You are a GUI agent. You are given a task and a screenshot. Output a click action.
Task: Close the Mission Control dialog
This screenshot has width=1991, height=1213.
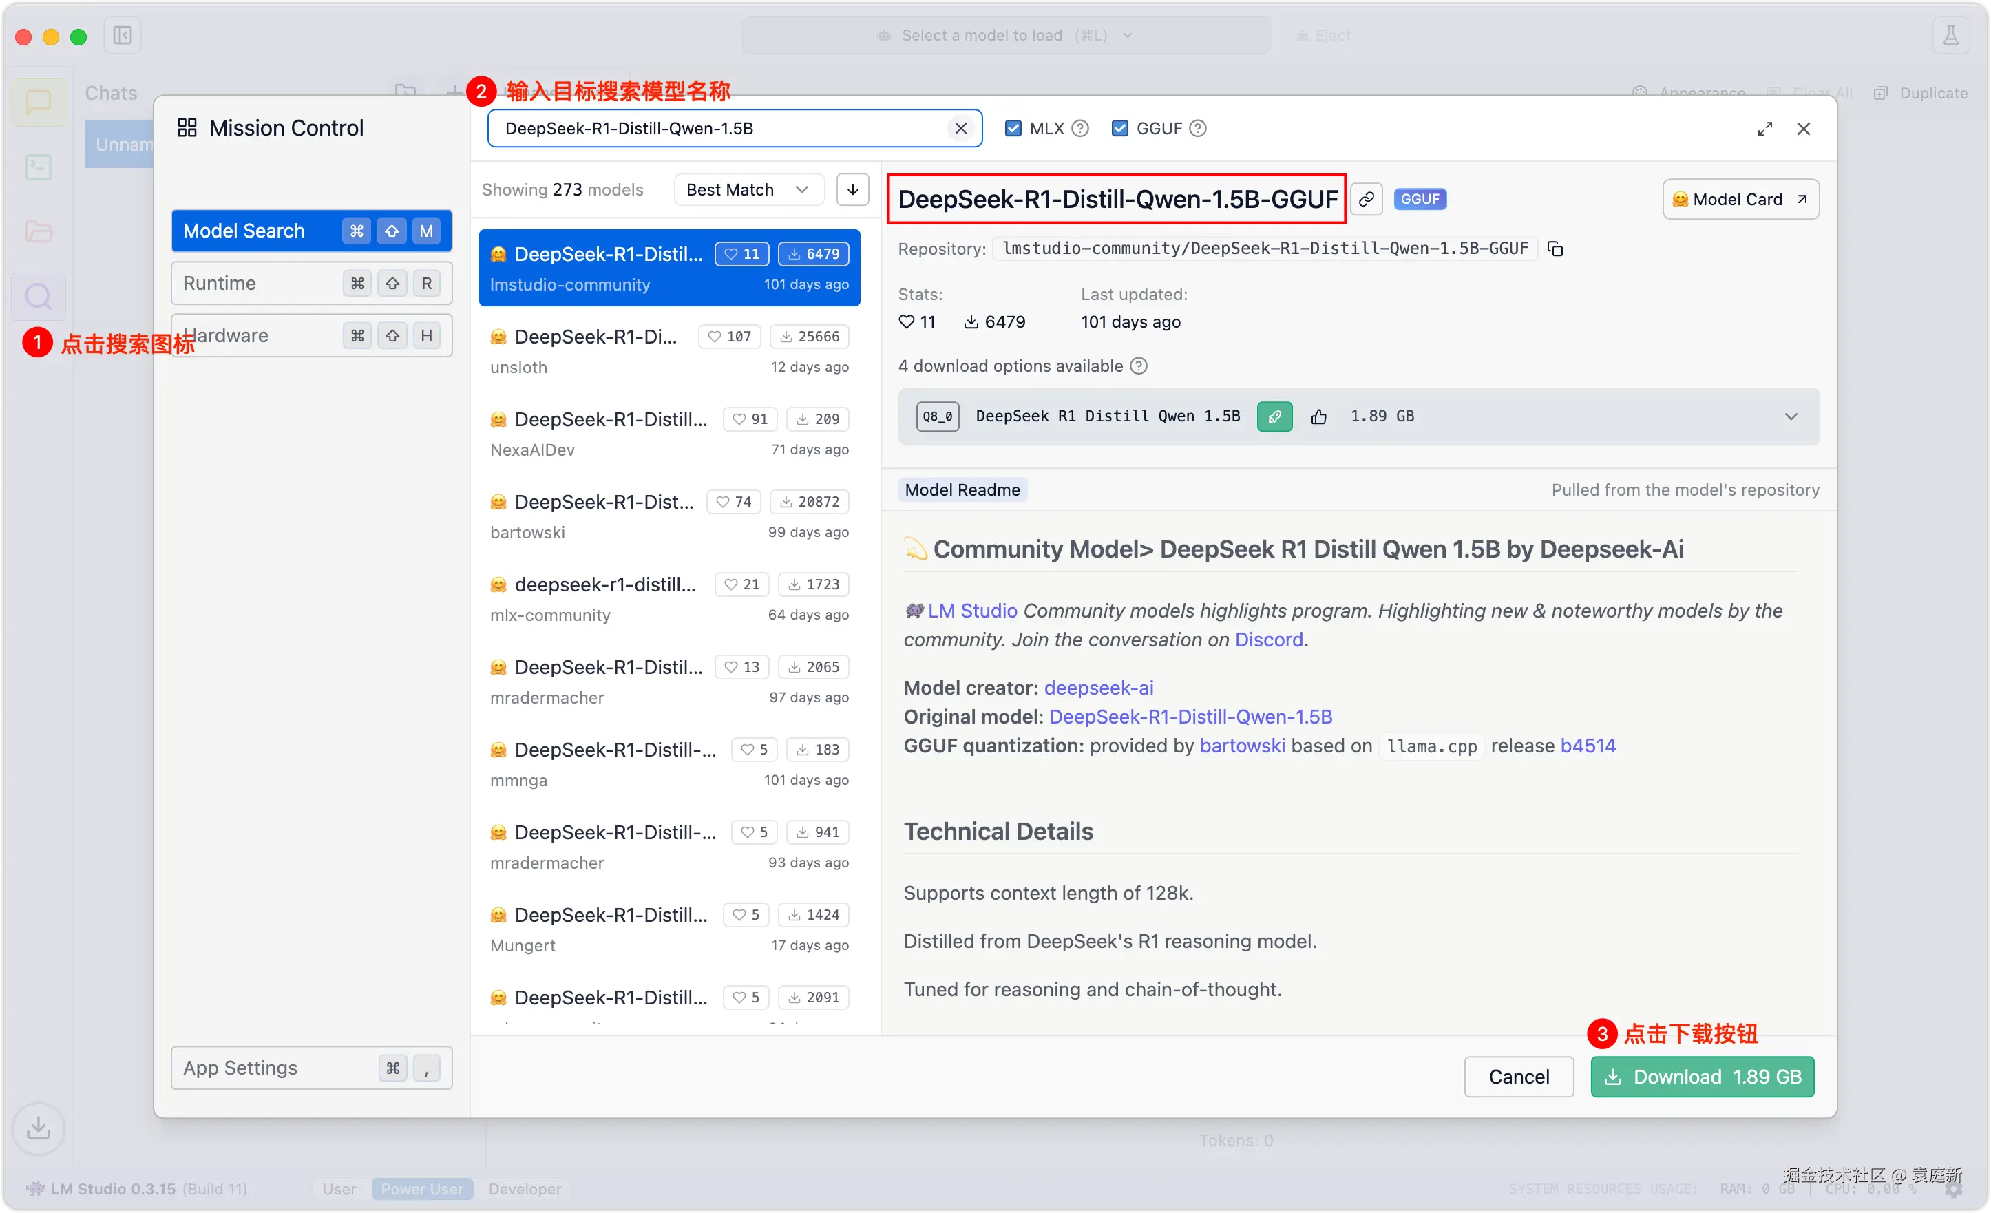(1804, 129)
